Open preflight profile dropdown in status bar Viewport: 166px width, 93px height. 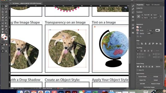coord(55,88)
